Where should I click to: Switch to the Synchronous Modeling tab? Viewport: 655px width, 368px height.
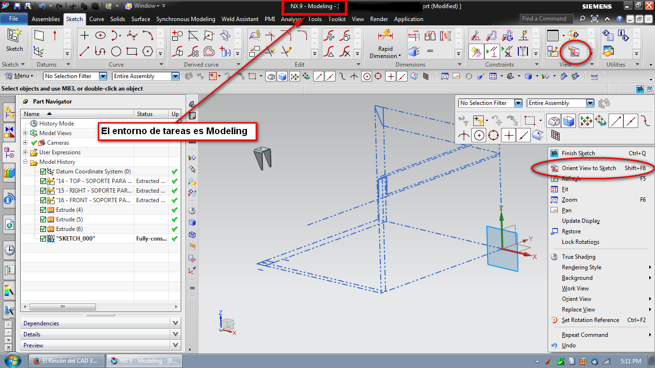click(186, 19)
